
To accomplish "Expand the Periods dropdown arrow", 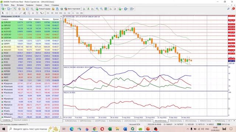I will click(128, 9).
